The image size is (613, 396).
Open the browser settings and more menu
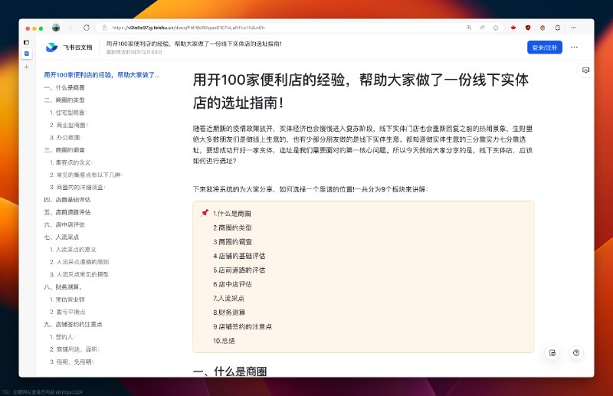(x=573, y=28)
